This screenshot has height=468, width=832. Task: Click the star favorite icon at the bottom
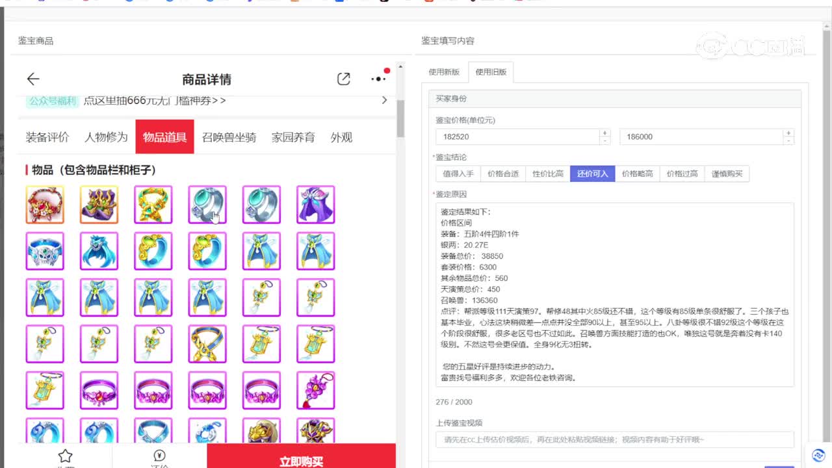click(65, 456)
